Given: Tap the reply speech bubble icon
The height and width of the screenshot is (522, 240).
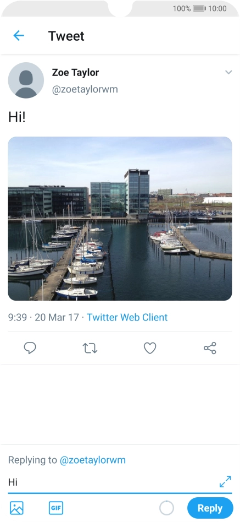Looking at the screenshot, I should [x=30, y=348].
